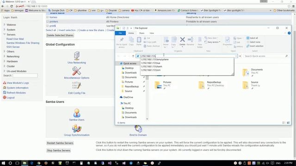Click the Windows Start button
The height and width of the screenshot is (166, 296).
[x=3, y=163]
